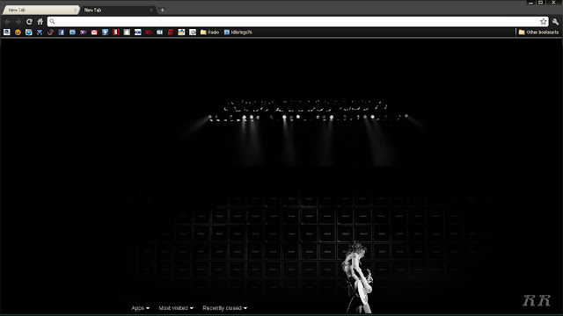Open the blue X-shaped bookmark icon

tap(40, 32)
